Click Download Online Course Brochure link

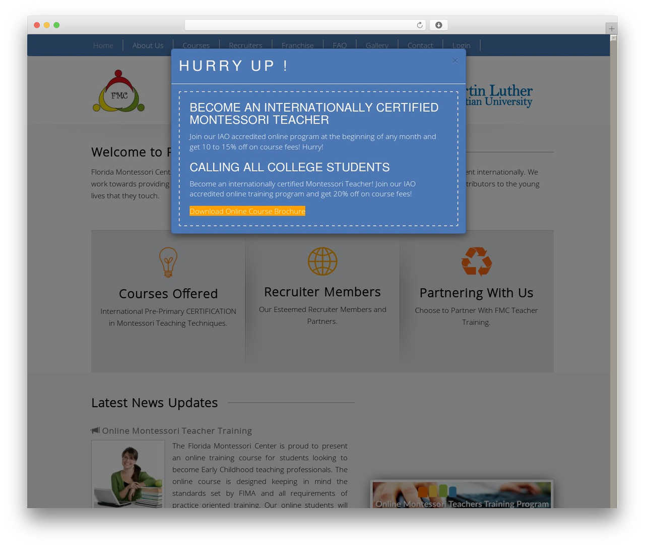pyautogui.click(x=247, y=211)
